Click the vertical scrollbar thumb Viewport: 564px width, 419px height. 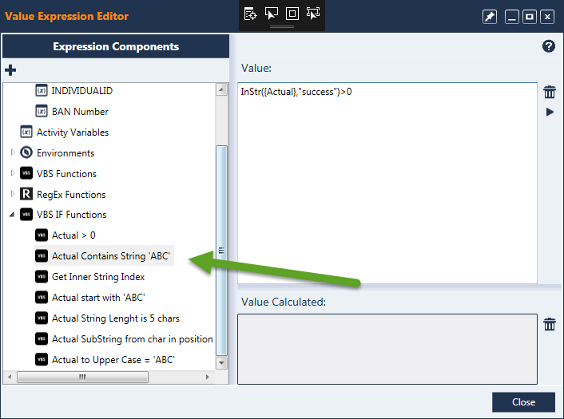221,251
